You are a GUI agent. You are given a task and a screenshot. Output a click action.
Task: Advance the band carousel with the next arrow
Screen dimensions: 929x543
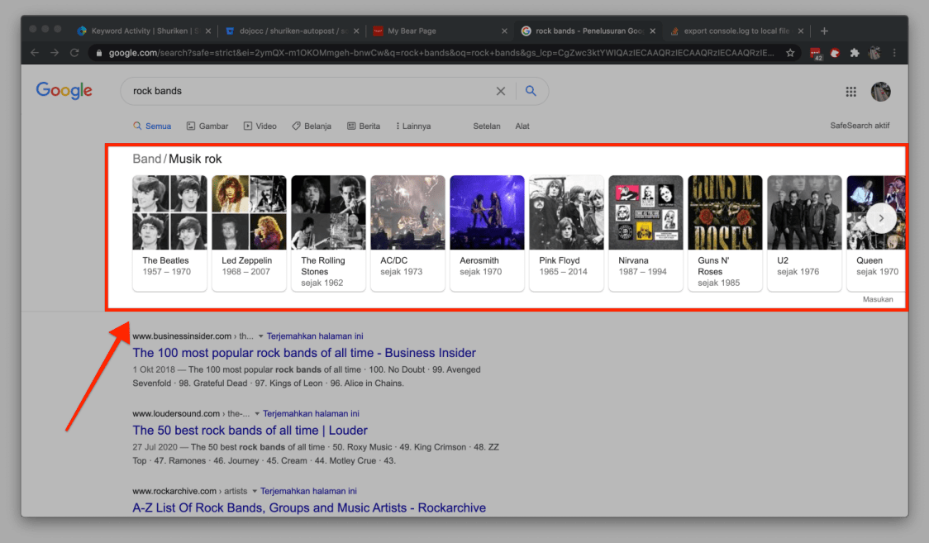881,218
